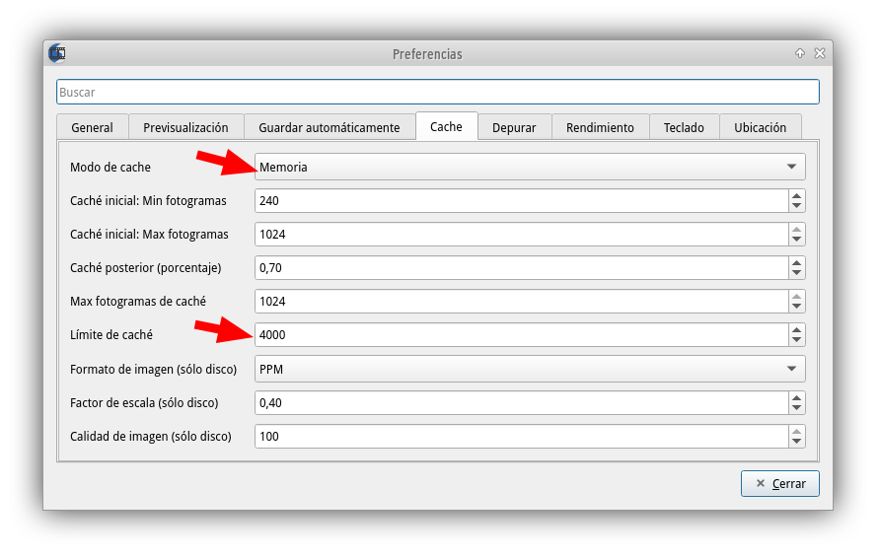Select the Cache tab
This screenshot has height=558, width=881.
(446, 126)
